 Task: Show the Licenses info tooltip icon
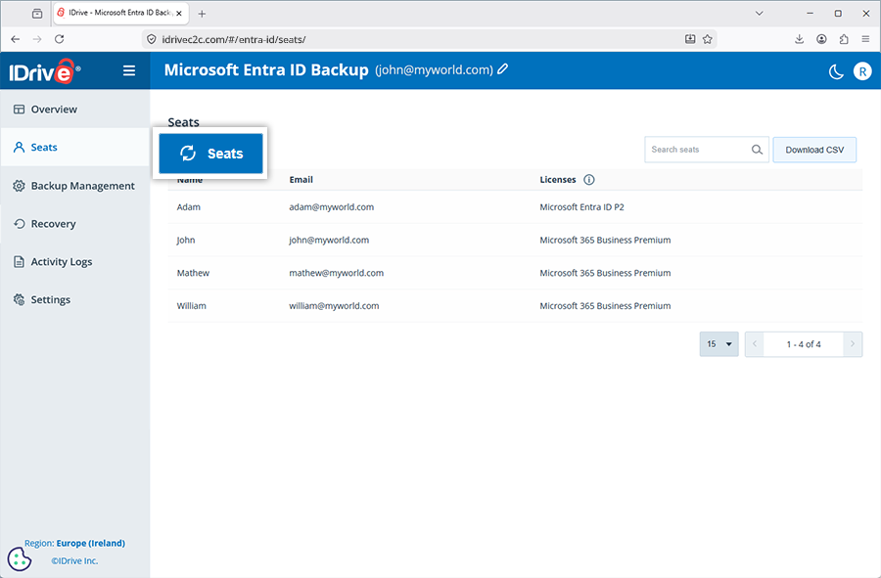(x=589, y=180)
